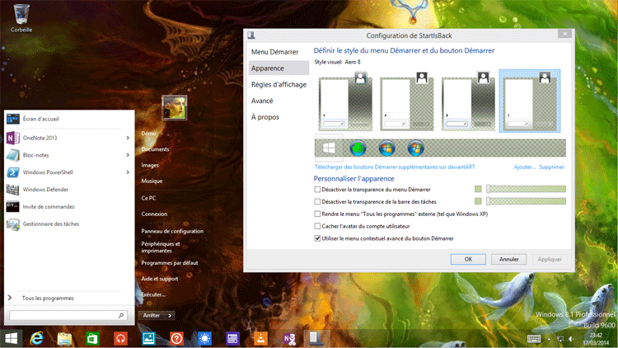
Task: Open VLC media player from taskbar
Action: 260,338
